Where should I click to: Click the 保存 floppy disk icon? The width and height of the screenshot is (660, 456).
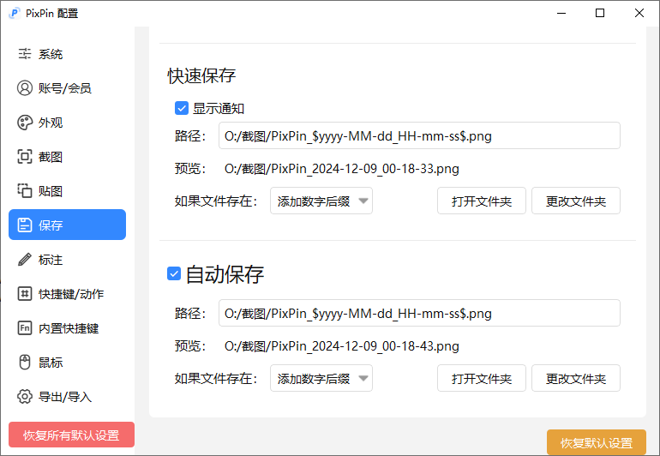(24, 225)
